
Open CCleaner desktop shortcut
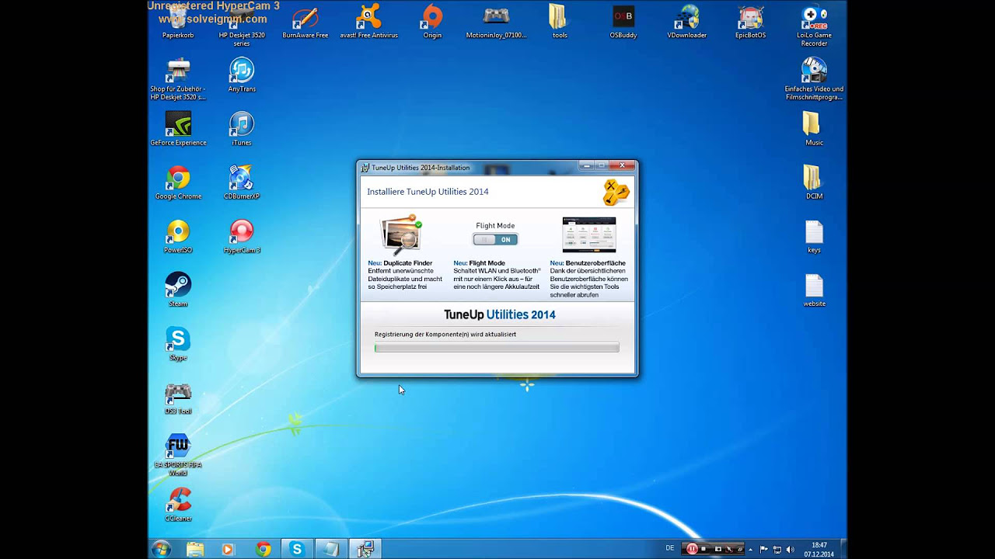point(178,504)
